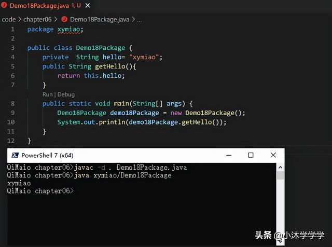Click the PowerShell 7 window icon

tap(15, 155)
